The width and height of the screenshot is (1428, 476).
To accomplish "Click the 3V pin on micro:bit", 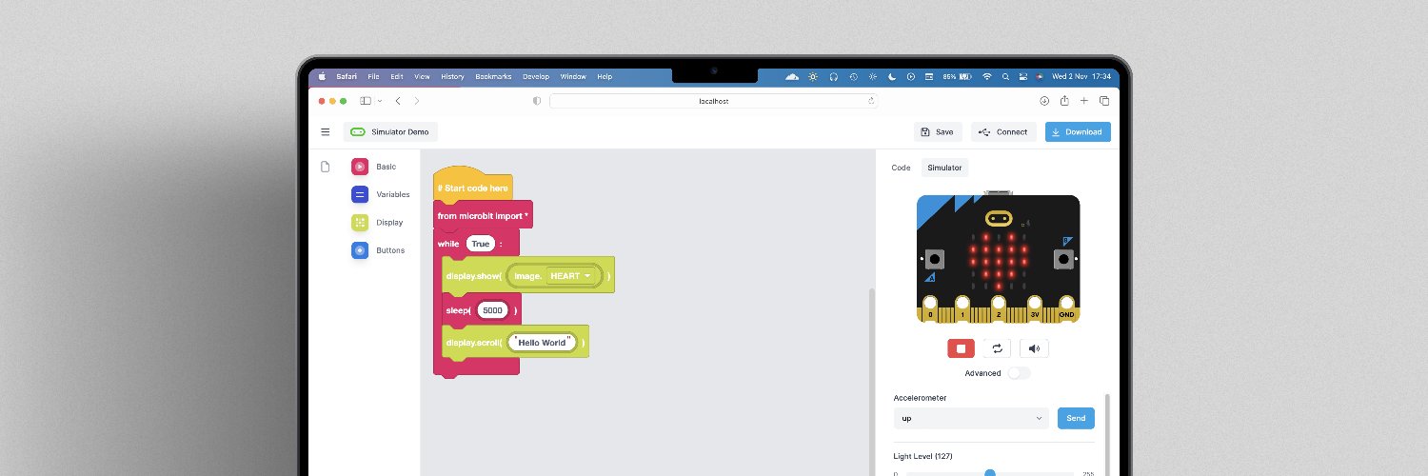I will [x=1034, y=310].
